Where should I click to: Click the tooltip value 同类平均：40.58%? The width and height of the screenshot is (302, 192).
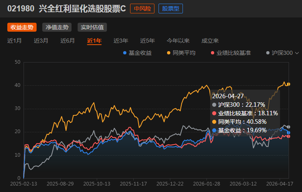click(x=239, y=122)
